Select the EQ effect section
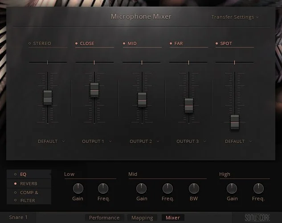The height and width of the screenshot is (223, 282). click(29, 174)
